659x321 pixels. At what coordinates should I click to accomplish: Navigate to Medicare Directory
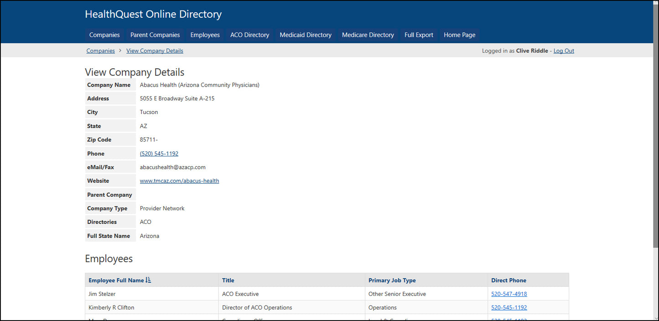tap(368, 35)
